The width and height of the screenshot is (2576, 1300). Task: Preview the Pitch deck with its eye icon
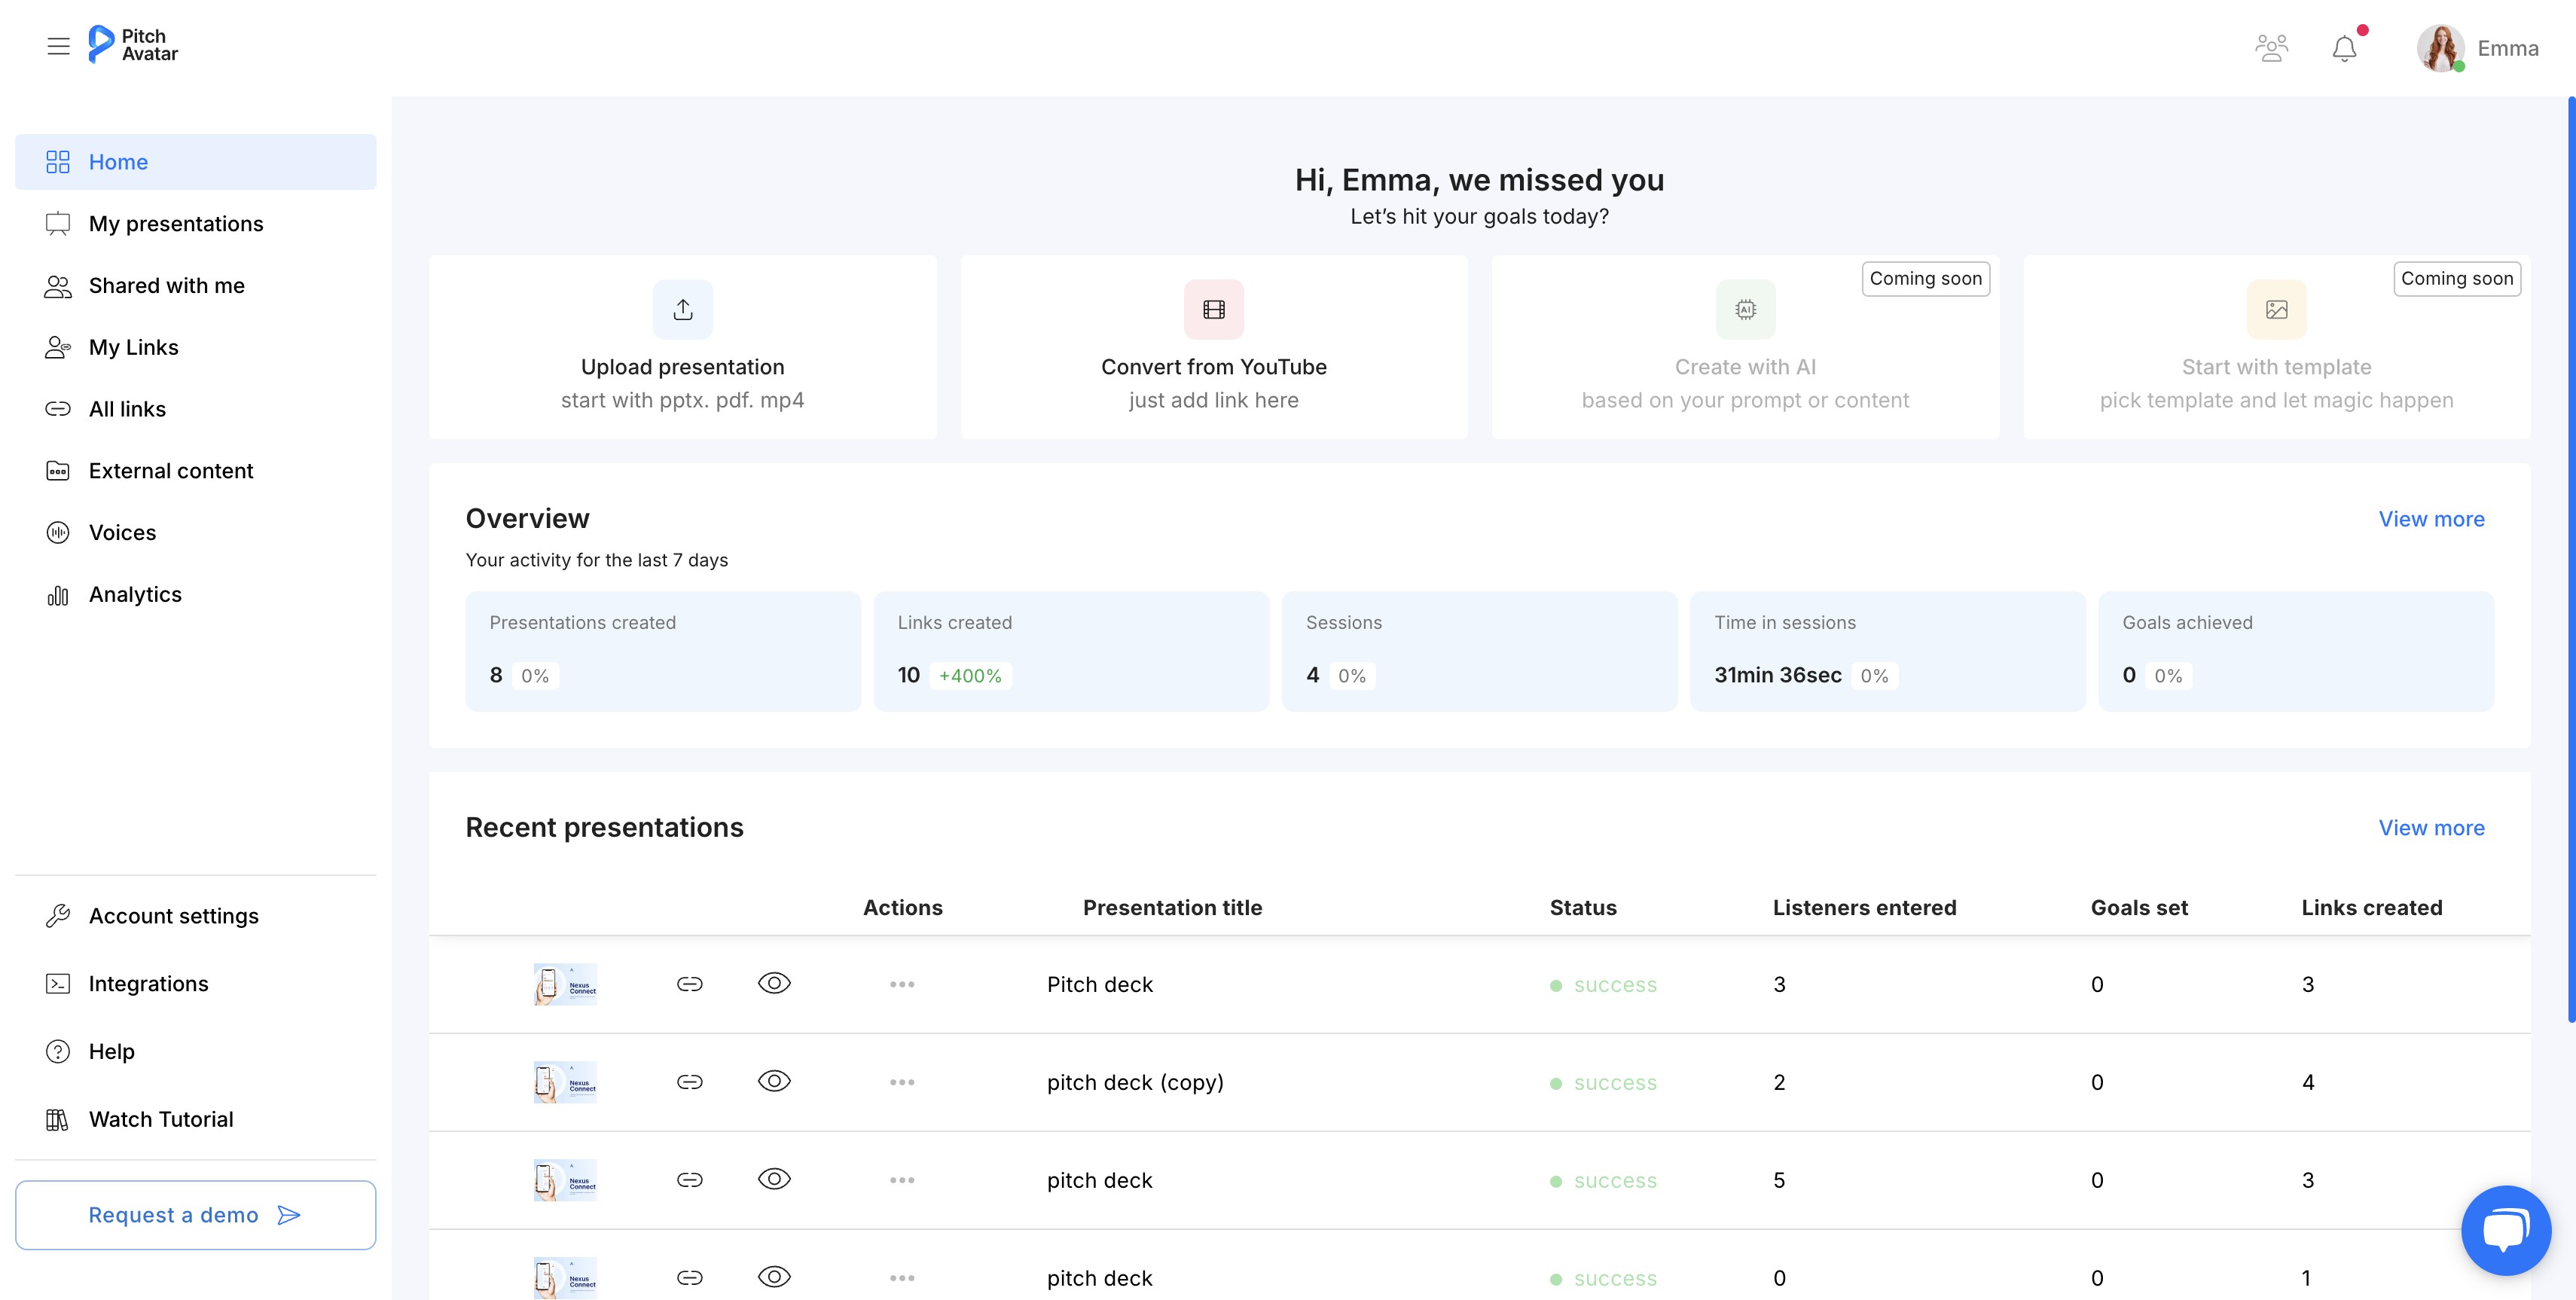774,983
